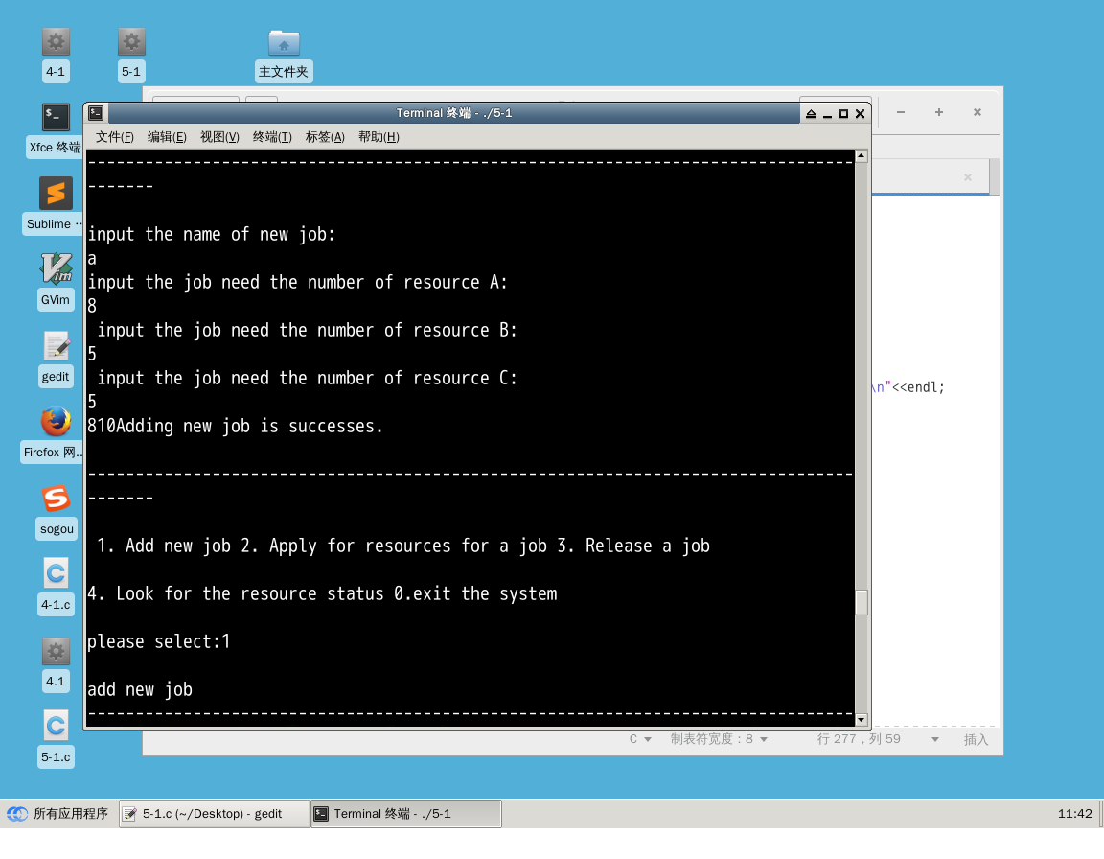Open the sogou input method icon
Viewport: 1104px width, 859px height.
[x=55, y=498]
